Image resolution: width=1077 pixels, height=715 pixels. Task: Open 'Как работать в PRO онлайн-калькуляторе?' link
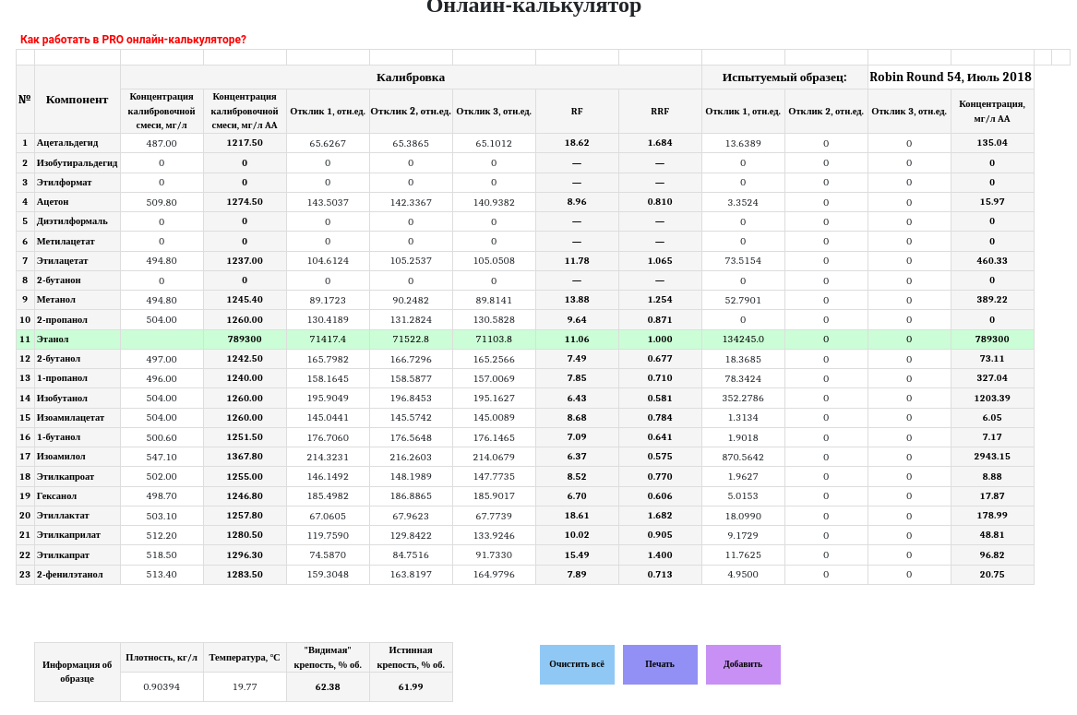[x=133, y=40]
